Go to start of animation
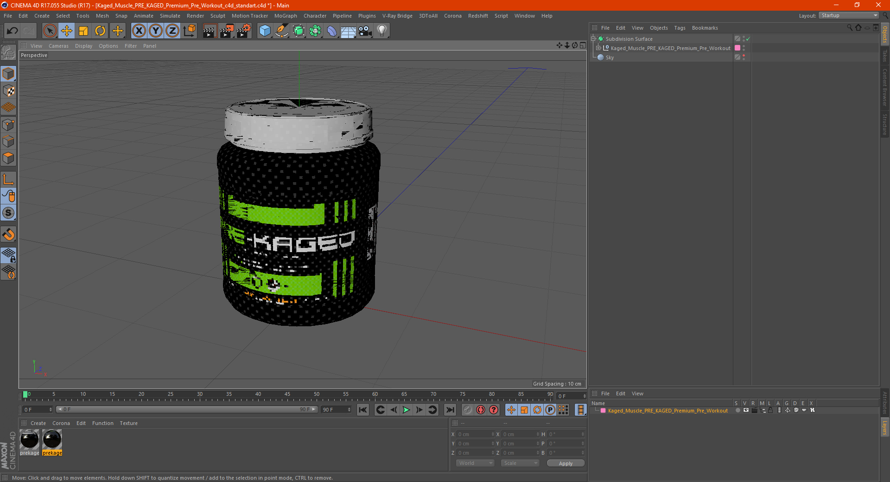Viewport: 890px width, 482px height. (x=363, y=410)
